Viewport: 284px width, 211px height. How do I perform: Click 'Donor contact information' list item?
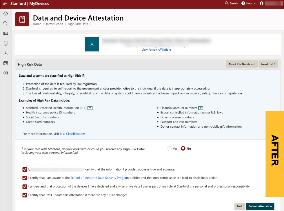(201, 127)
